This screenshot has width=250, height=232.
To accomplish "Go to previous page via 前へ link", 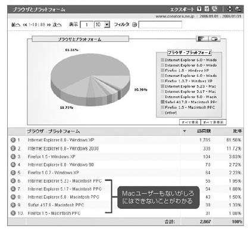I will pyautogui.click(x=15, y=24).
